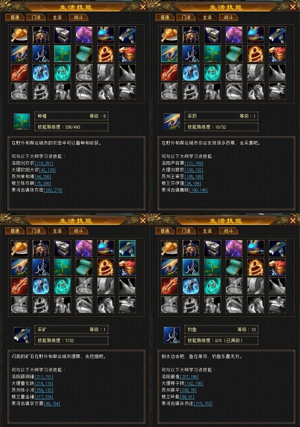The image size is (300, 427).
Task: Open the 战斗 tab in the 采药 panel
Action: (x=228, y=17)
